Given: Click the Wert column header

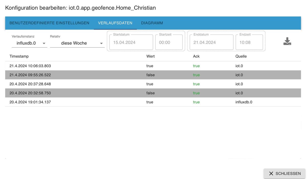Looking at the screenshot, I should (x=150, y=56).
